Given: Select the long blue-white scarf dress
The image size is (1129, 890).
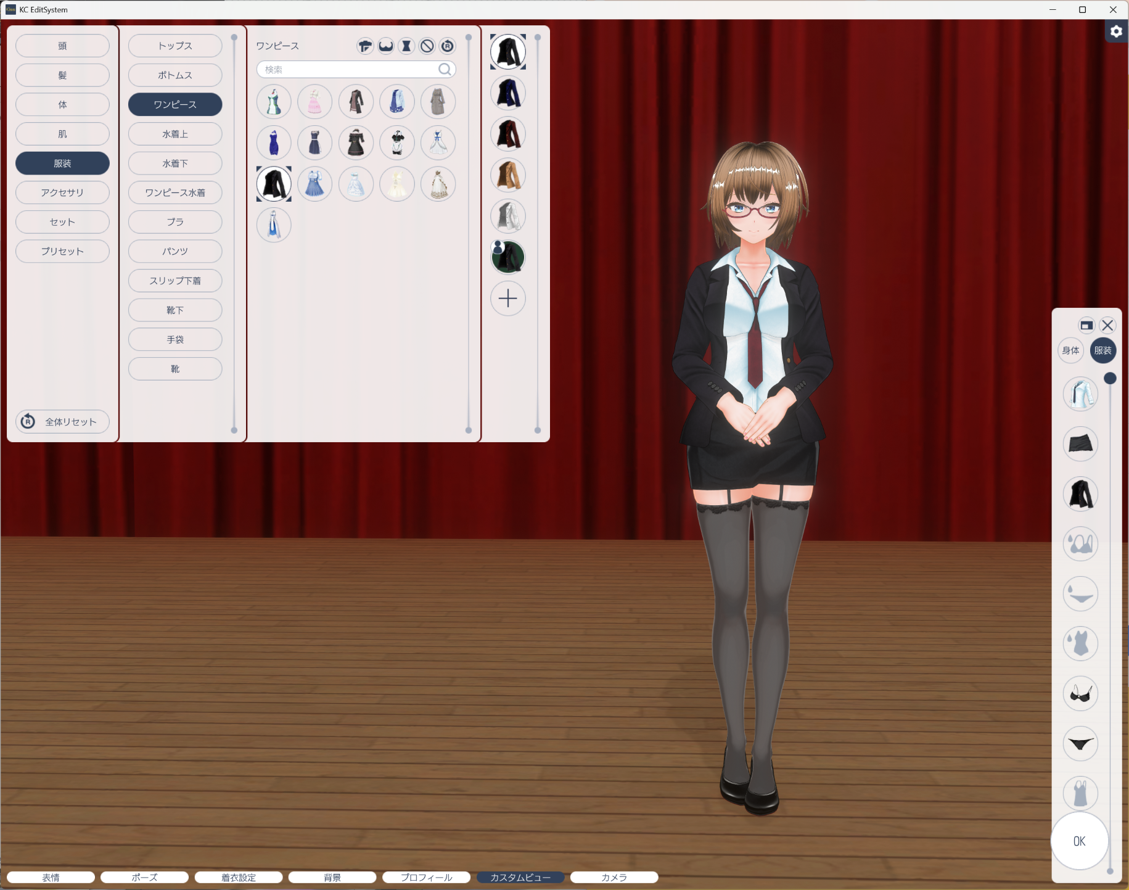Looking at the screenshot, I should click(x=274, y=225).
